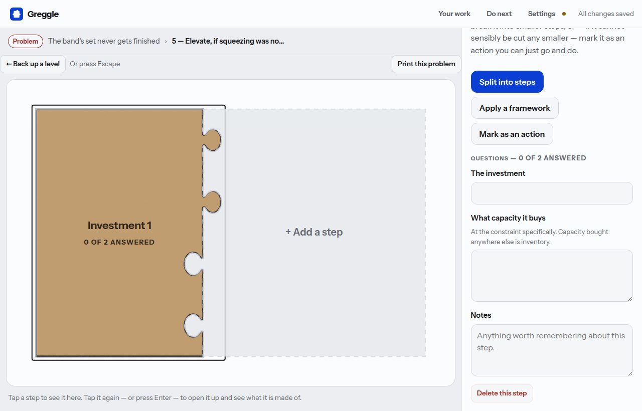Click into the Notes textarea
Viewport: 642px width, 411px height.
552,350
